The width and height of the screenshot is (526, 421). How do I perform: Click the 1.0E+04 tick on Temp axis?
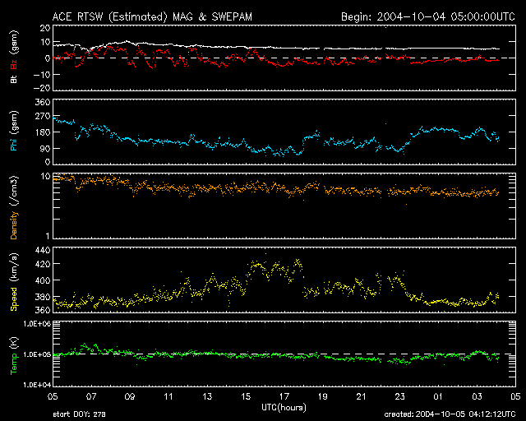point(34,385)
